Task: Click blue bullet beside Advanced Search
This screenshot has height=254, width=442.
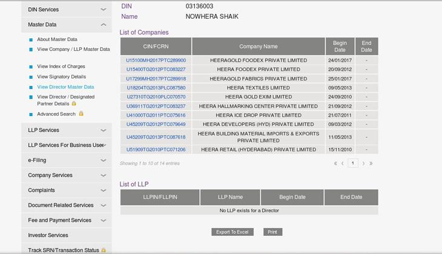Action: click(31, 114)
